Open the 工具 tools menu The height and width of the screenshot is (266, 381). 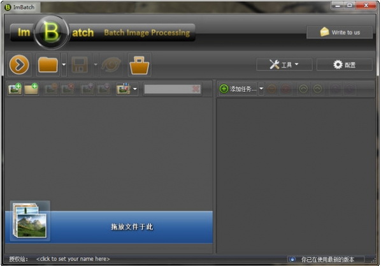coord(284,64)
